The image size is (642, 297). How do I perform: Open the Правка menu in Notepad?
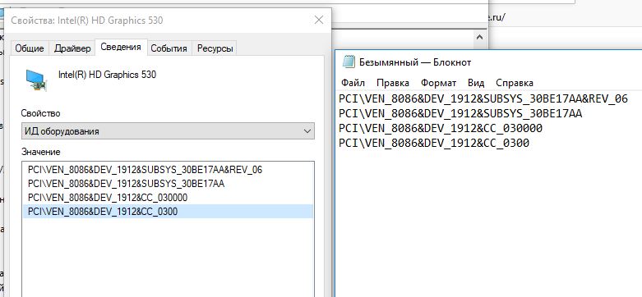coord(393,83)
